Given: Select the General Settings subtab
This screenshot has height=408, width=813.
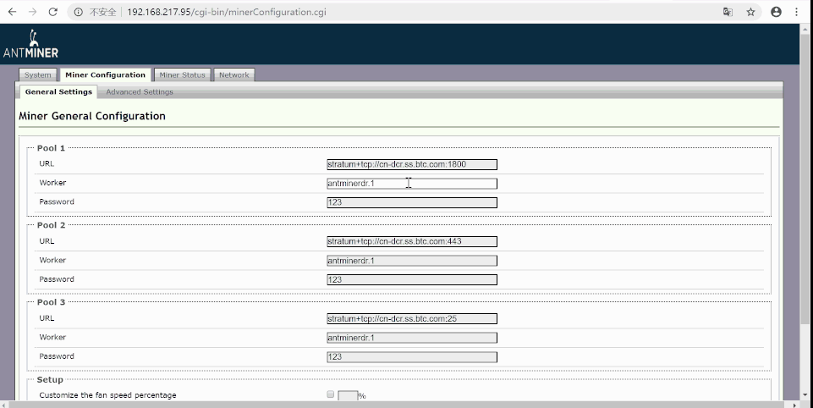Looking at the screenshot, I should [x=58, y=92].
